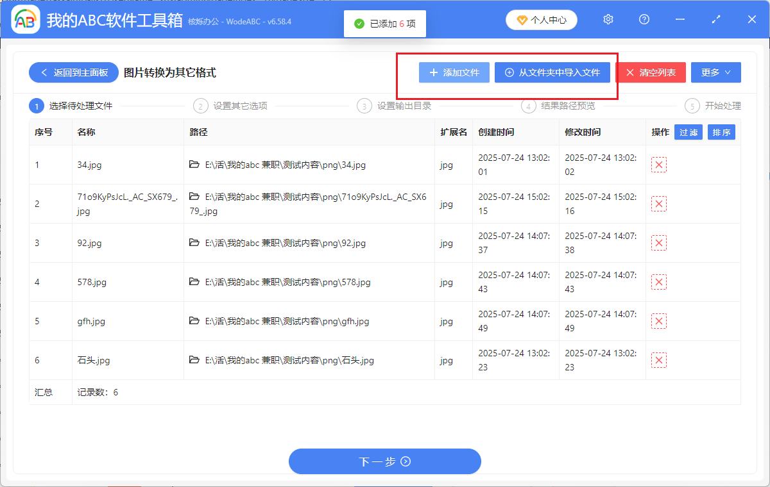Click path text ending png\gfh.jpg
Screen dimensions: 770x487
click(287, 321)
